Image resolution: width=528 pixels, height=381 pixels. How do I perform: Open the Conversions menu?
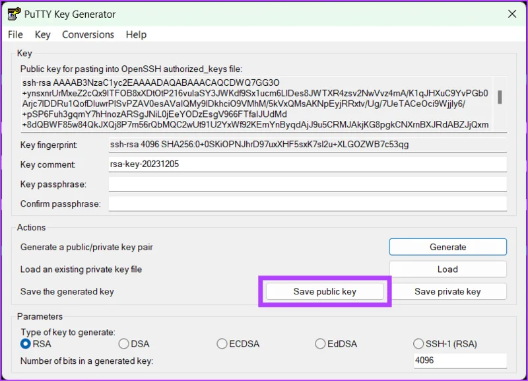[x=88, y=35]
